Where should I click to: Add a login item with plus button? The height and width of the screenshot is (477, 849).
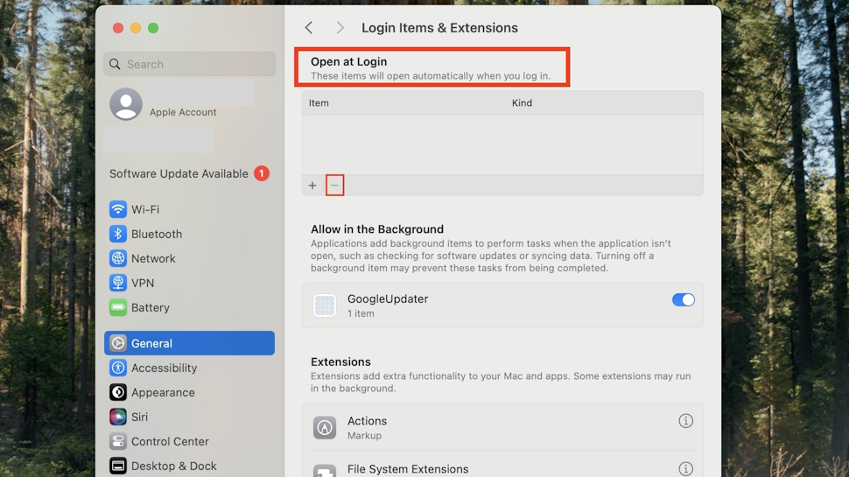point(312,186)
